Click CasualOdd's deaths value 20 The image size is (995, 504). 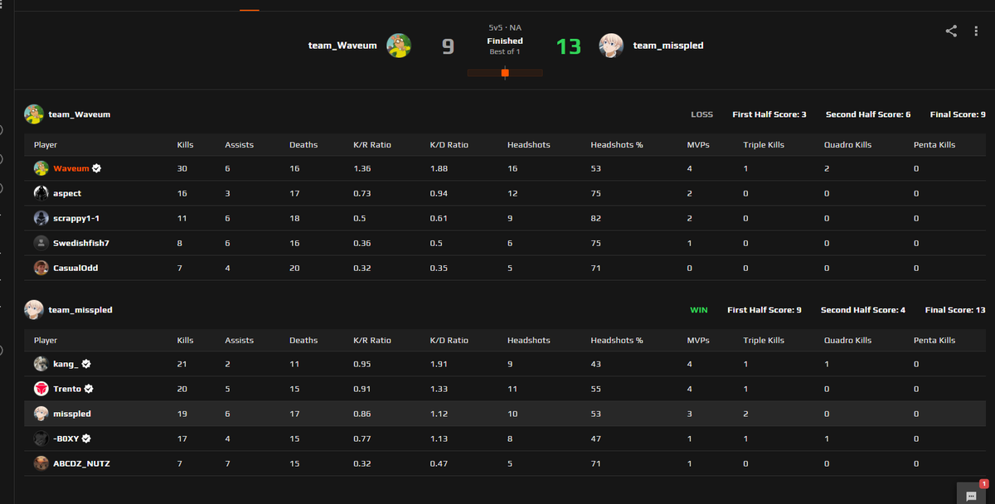coord(294,268)
